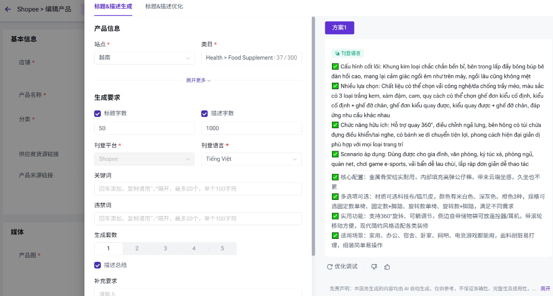Expand the 展开更多 section

coord(198,80)
